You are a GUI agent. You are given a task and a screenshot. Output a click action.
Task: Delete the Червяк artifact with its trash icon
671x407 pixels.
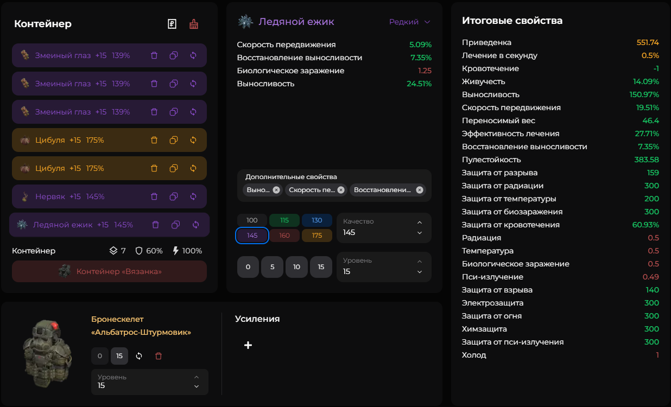pos(154,196)
